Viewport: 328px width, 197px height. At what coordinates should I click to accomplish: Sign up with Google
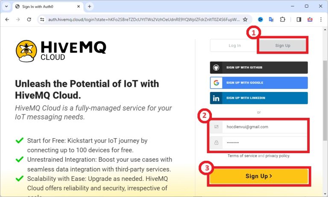pyautogui.click(x=259, y=83)
